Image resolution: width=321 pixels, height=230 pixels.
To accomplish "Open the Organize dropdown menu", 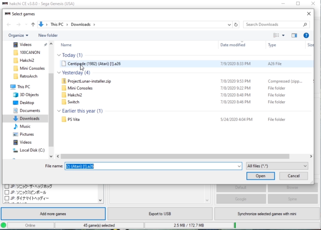I will tap(18, 35).
